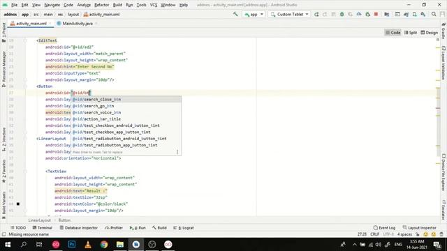
Task: Click the happy face feedback icon
Action: [425, 234]
